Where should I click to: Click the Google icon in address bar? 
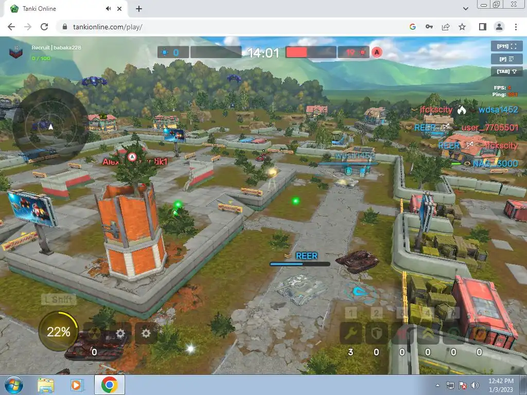(413, 27)
